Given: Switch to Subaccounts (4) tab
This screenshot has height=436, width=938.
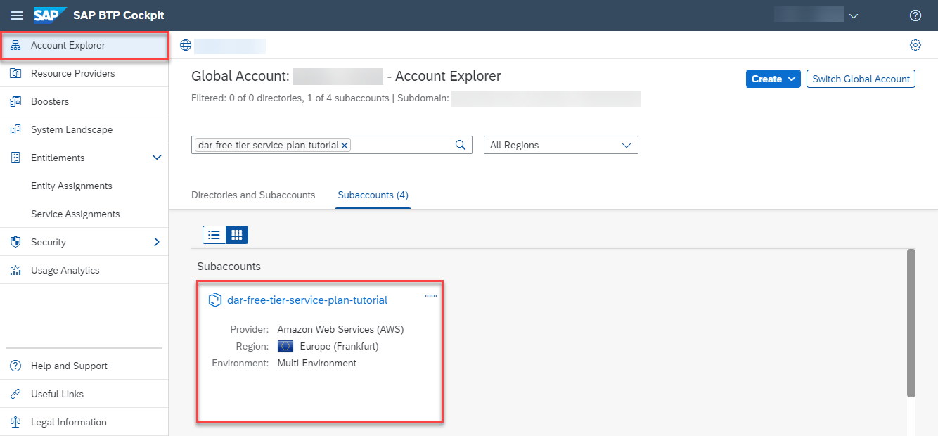Looking at the screenshot, I should coord(373,195).
